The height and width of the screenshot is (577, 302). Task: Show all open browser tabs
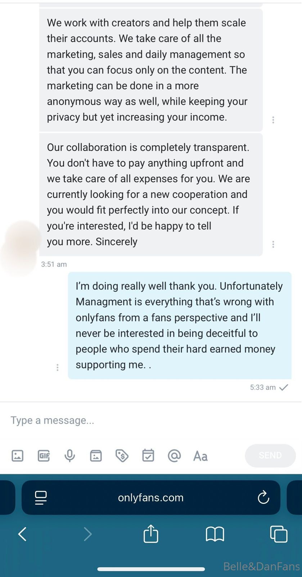point(279,534)
